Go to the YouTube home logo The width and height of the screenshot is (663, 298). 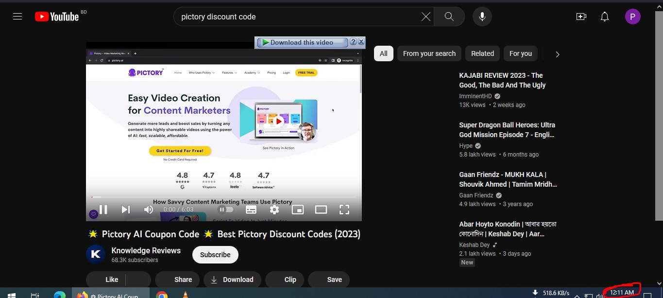tap(57, 17)
